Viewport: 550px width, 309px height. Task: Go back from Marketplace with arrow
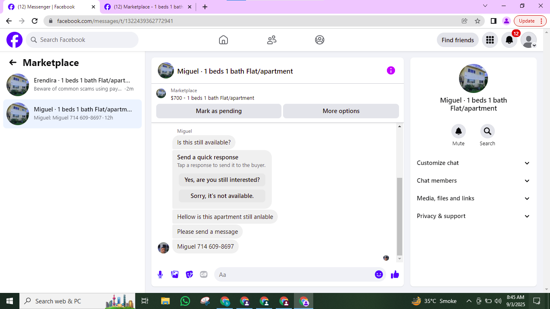pyautogui.click(x=13, y=62)
